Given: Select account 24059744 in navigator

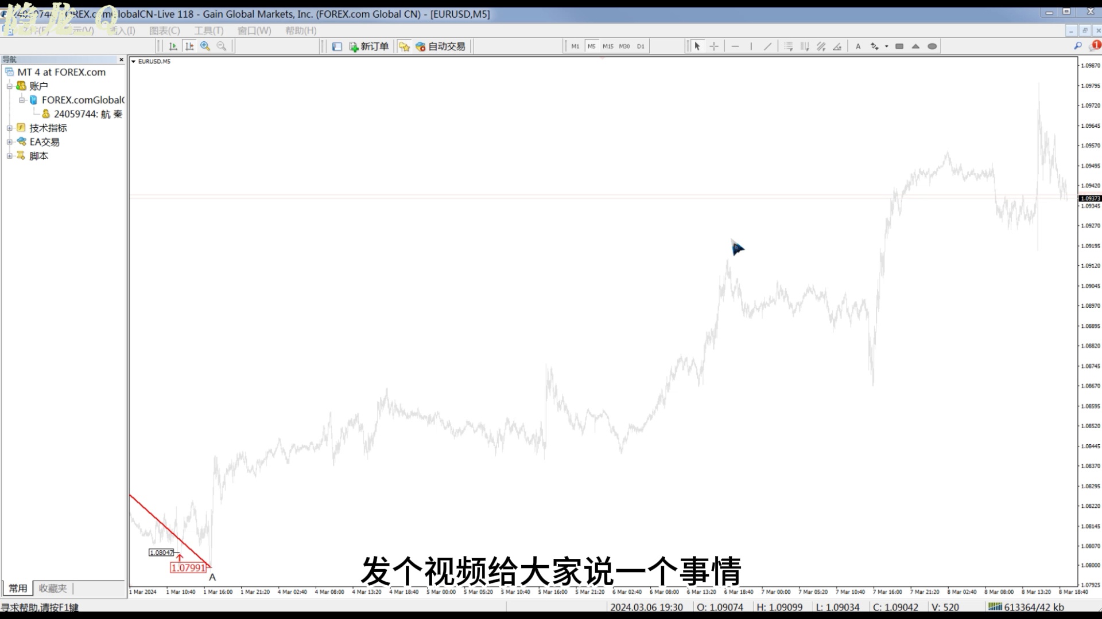Looking at the screenshot, I should [x=87, y=114].
